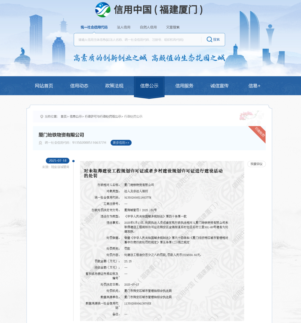Screen dimensions: 301x323
Task: Focus the credit subject search field
Action: pos(138,40)
